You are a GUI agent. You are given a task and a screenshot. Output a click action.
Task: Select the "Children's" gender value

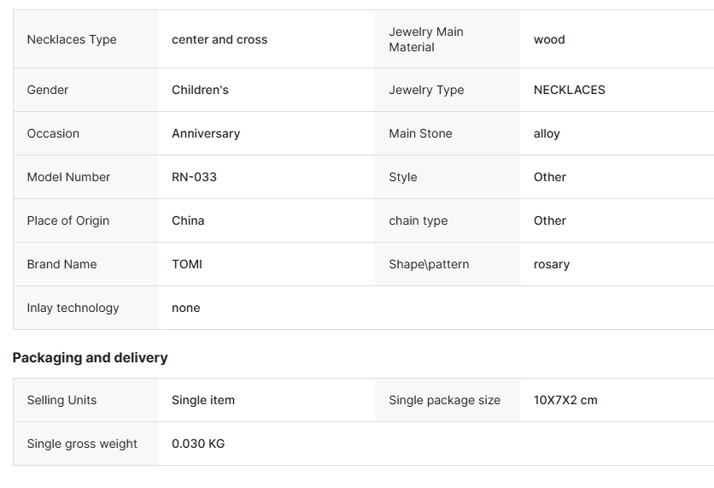(x=200, y=90)
